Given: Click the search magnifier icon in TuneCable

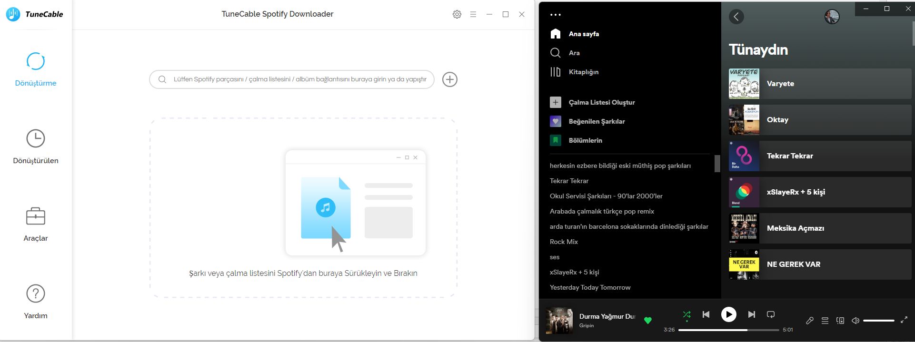Looking at the screenshot, I should [162, 79].
